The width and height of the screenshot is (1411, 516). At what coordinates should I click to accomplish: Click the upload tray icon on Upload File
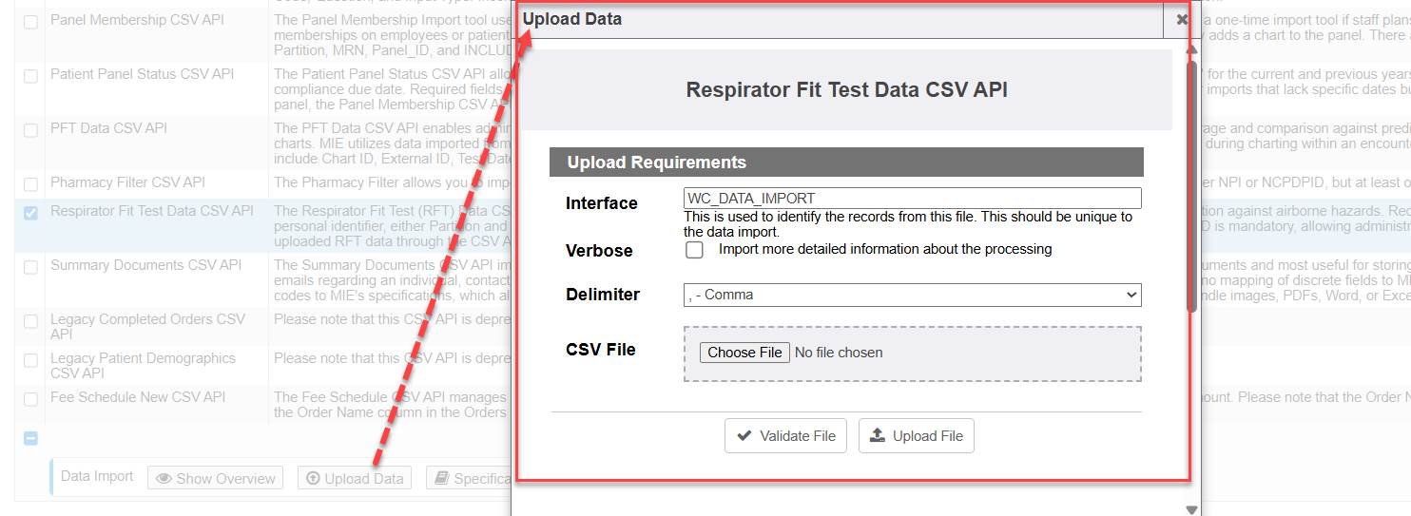[x=878, y=436]
